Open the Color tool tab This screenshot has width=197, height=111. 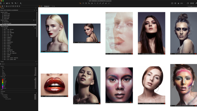(7, 6)
